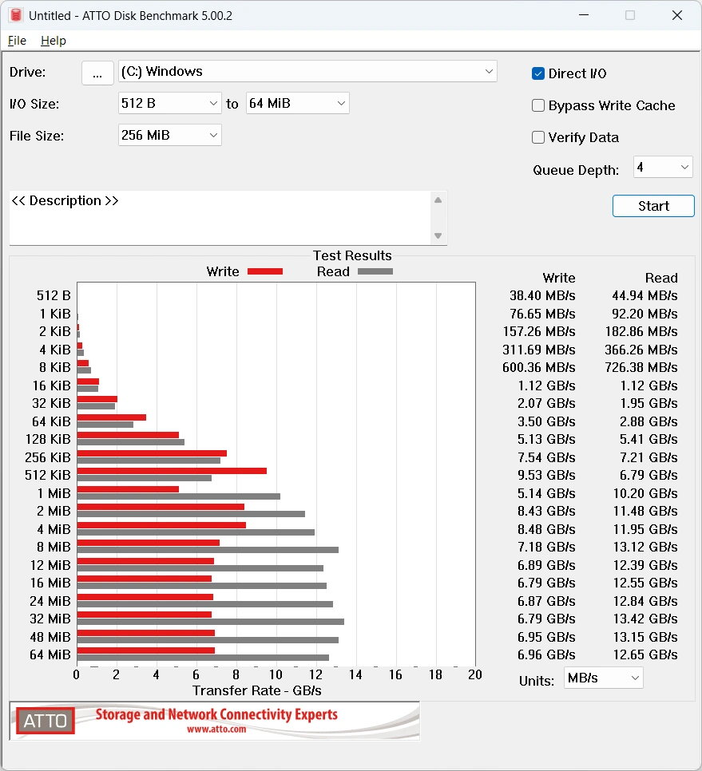The height and width of the screenshot is (771, 702).
Task: Open the www.atto.com link
Action: (216, 729)
